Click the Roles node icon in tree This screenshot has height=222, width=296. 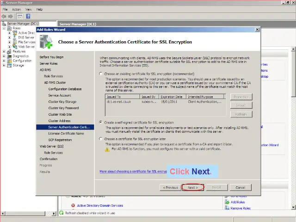click(9, 28)
